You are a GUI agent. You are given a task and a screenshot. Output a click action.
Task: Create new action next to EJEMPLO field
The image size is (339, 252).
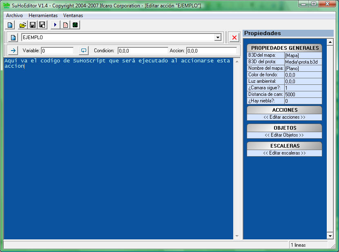tap(13, 38)
